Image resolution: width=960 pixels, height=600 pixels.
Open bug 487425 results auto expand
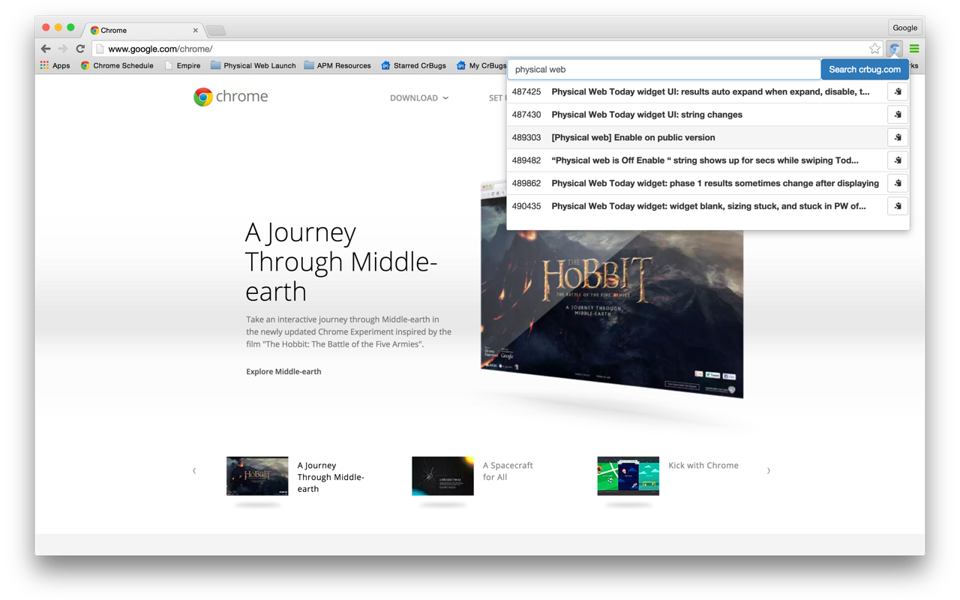tap(710, 91)
